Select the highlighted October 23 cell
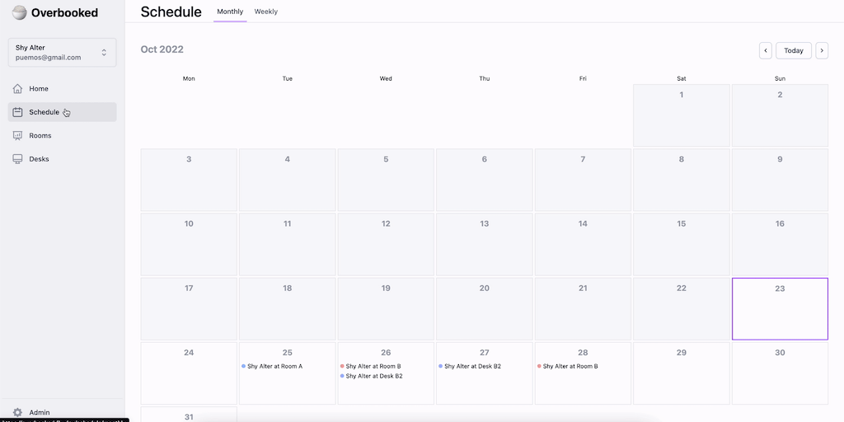The height and width of the screenshot is (422, 844). [780, 309]
